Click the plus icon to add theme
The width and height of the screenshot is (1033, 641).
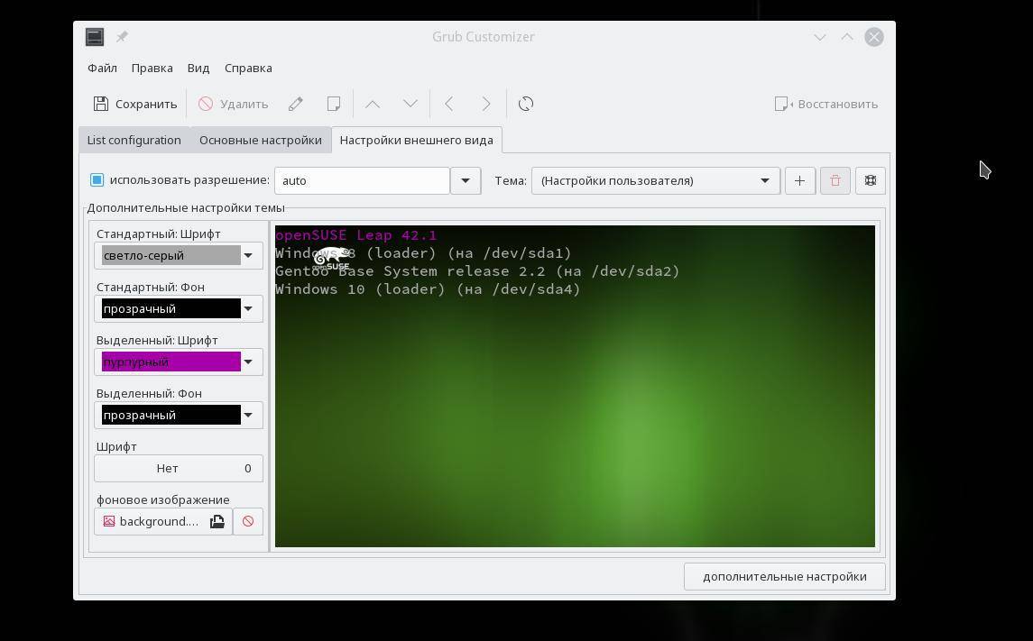pyautogui.click(x=799, y=180)
